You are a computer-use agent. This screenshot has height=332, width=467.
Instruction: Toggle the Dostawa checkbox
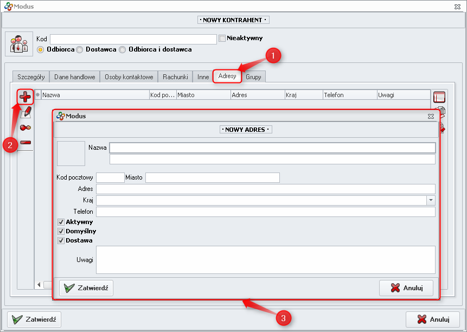click(x=61, y=240)
